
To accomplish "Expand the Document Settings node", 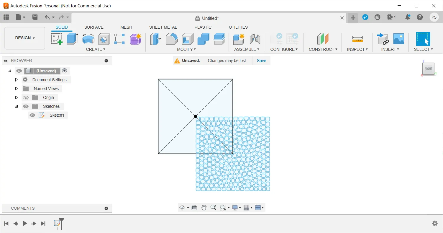I will click(17, 80).
